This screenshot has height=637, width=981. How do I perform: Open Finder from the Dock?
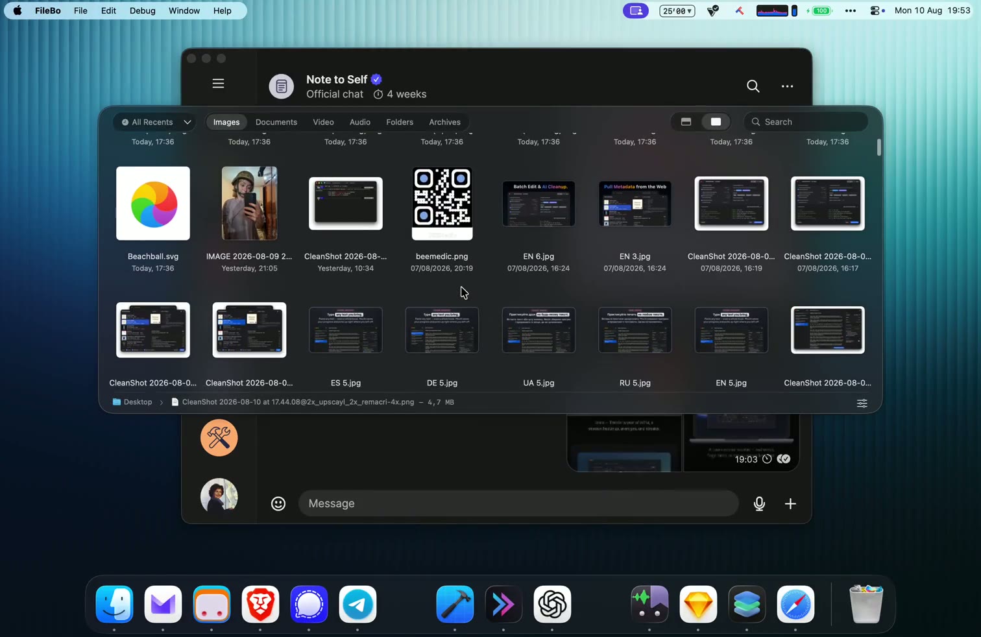pos(114,605)
